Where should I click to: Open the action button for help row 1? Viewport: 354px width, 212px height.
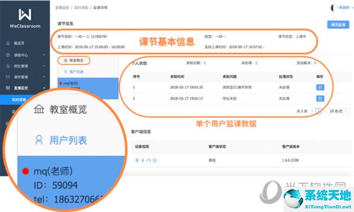coord(320,87)
